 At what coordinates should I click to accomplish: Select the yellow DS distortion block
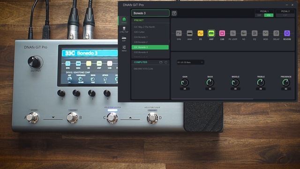tap(200, 33)
